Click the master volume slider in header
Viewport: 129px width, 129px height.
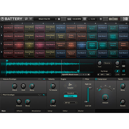tap(113, 19)
